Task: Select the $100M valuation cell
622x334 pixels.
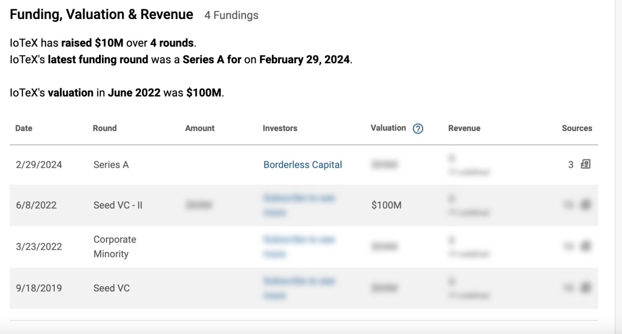Action: pyautogui.click(x=386, y=205)
